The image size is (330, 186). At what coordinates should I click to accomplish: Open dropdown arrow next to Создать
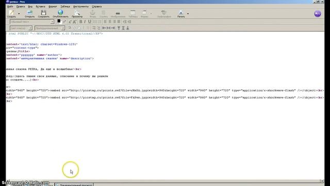(19, 14)
